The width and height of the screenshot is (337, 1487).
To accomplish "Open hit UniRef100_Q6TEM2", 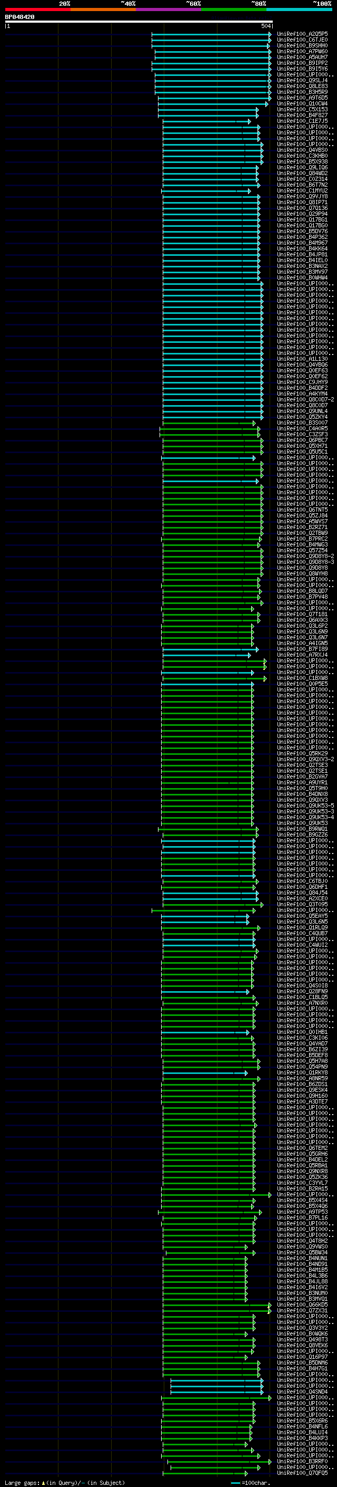I will click(302, 1148).
